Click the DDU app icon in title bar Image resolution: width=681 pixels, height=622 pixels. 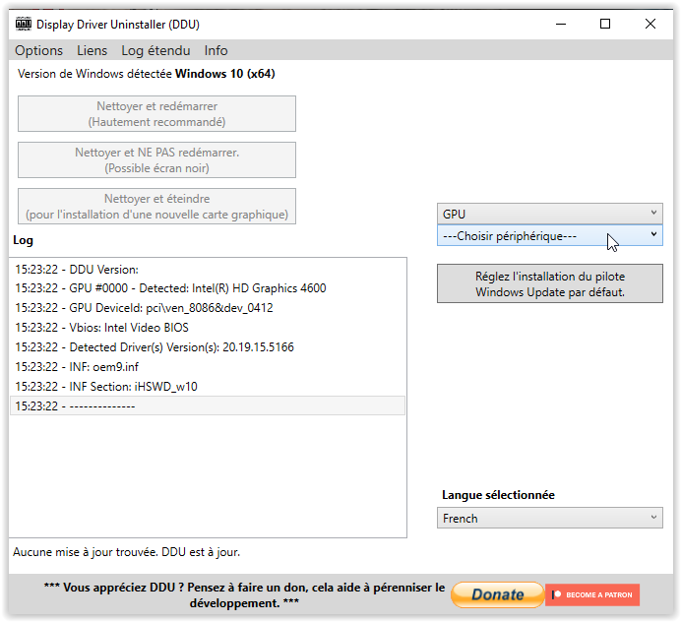pos(24,24)
